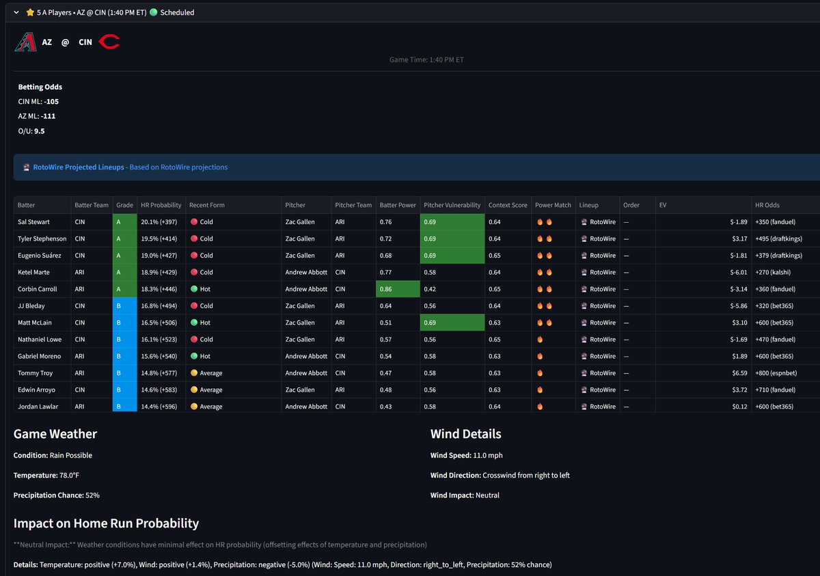Click Ketel Marte's +270 (kalshi) odds
Viewport: 820px width, 576px height.
coord(776,273)
